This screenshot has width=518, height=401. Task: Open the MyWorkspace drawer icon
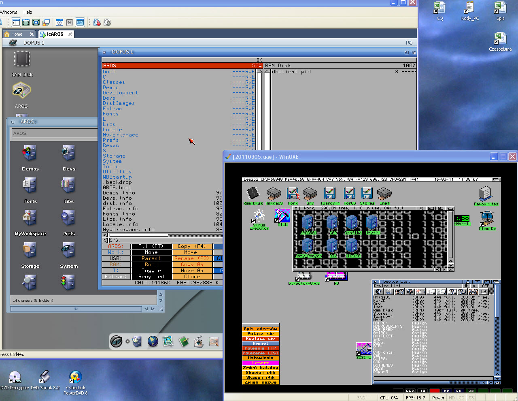[30, 222]
